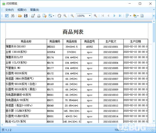Open page setup icon
Viewport: 156px width, 133px height.
[x=44, y=16]
